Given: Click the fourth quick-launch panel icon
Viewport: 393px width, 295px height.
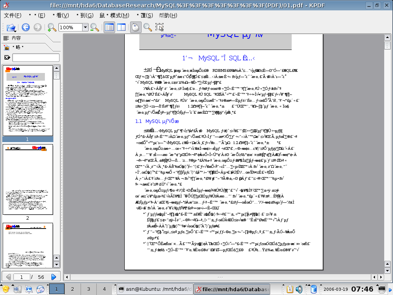Looking at the screenshot, I should (x=40, y=289).
